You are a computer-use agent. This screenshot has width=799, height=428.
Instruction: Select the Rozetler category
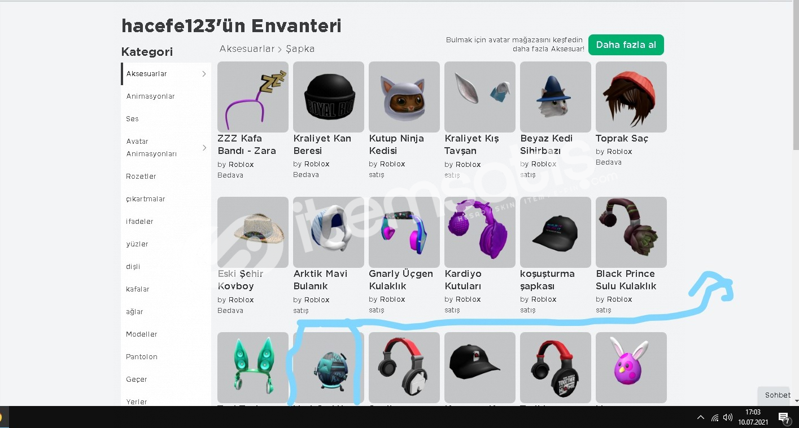click(x=141, y=177)
